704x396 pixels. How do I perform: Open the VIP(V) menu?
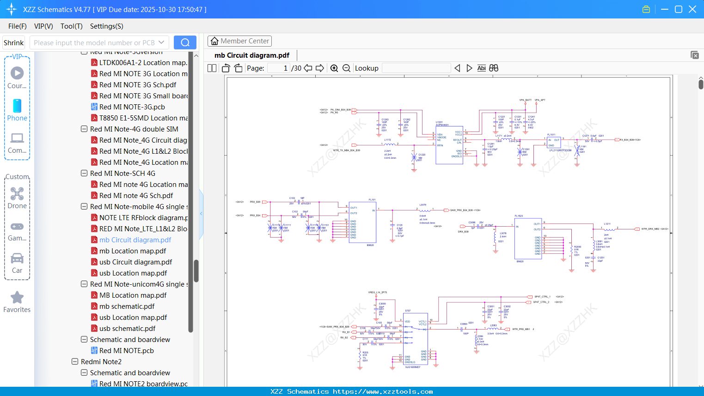click(43, 26)
